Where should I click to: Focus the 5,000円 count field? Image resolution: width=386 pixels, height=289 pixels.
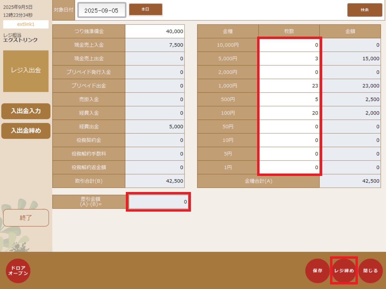coord(289,59)
